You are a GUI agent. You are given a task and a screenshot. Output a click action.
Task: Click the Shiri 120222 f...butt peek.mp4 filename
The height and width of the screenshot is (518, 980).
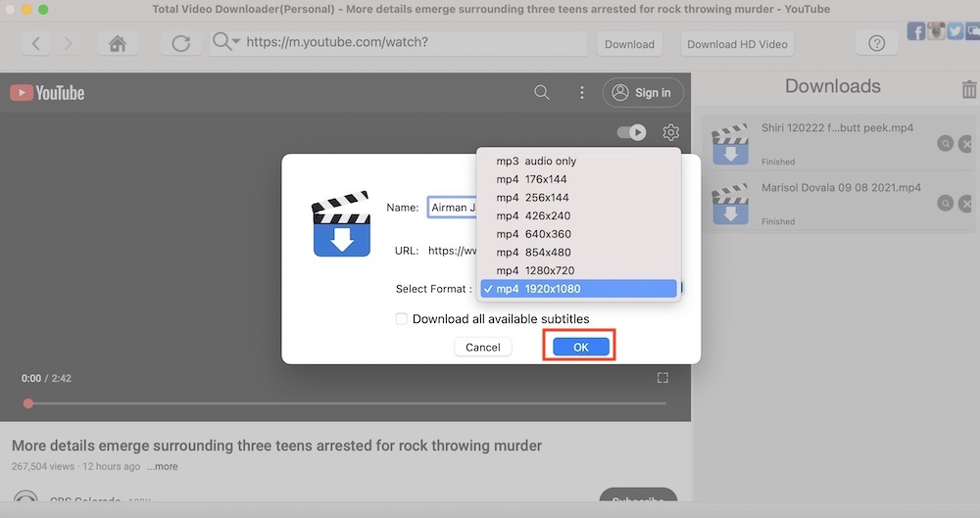point(837,128)
